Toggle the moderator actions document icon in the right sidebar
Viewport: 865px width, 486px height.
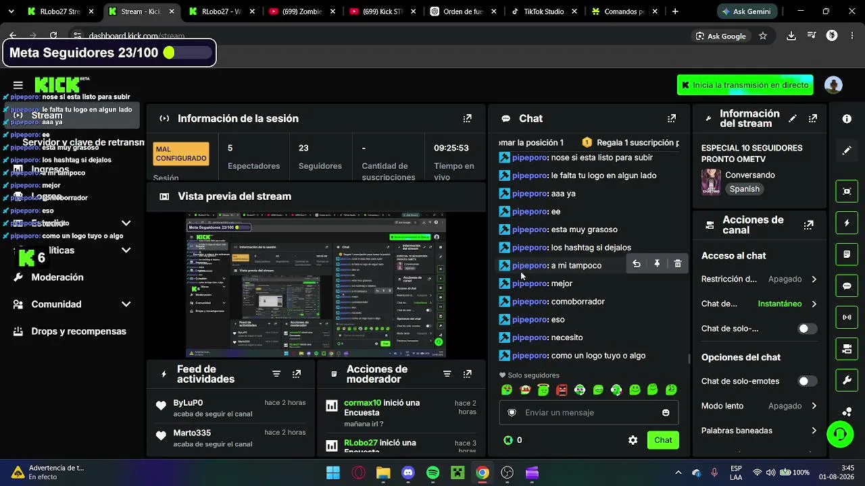click(x=847, y=254)
